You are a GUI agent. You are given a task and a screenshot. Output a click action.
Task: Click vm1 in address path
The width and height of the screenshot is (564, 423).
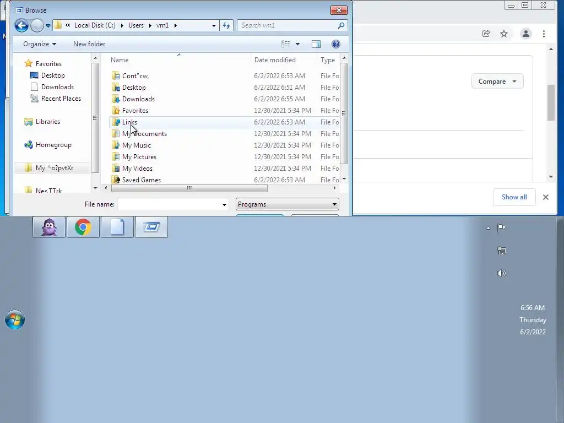click(162, 25)
